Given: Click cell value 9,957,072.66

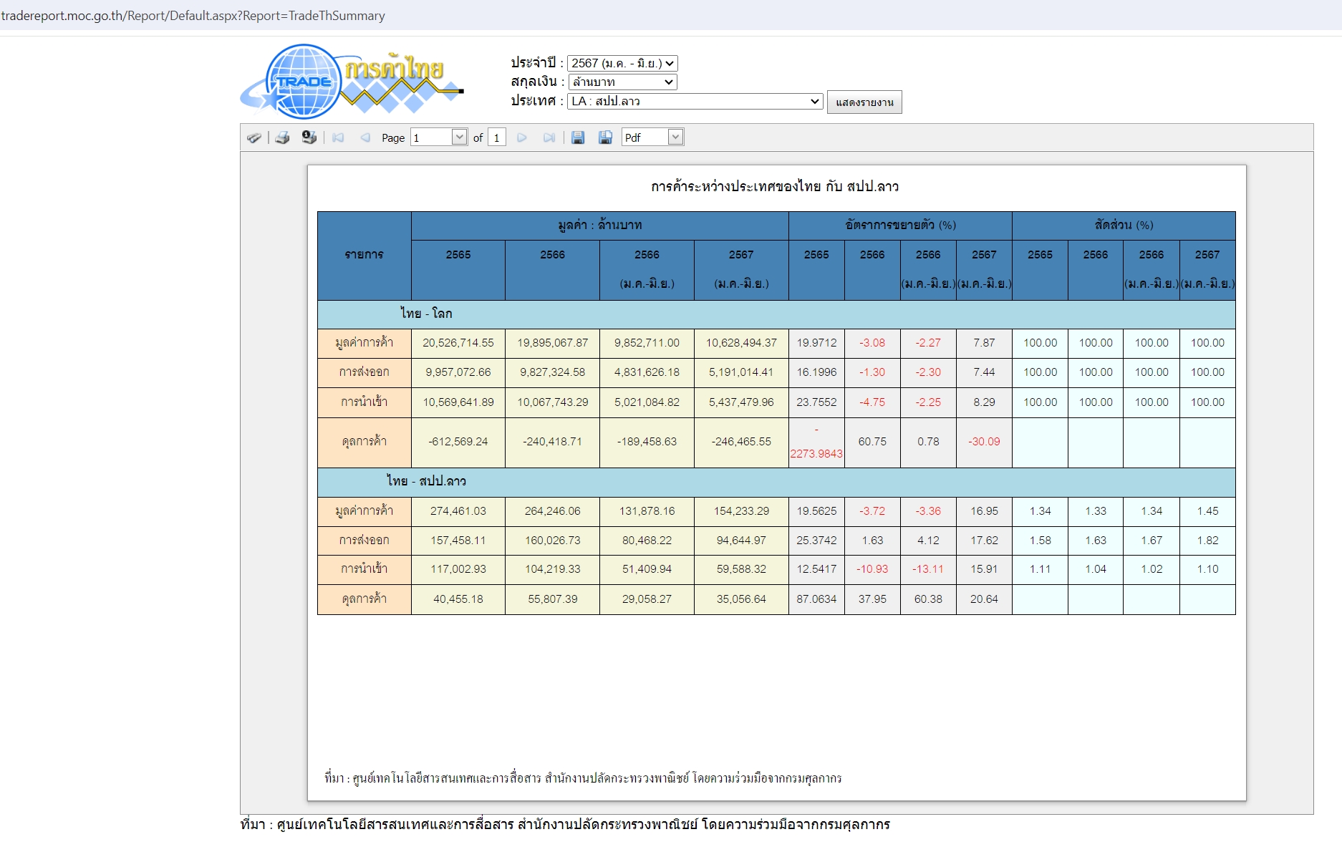Looking at the screenshot, I should pos(458,372).
